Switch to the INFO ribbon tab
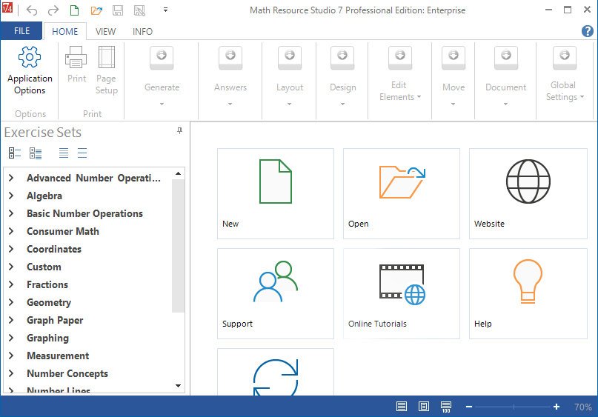The image size is (598, 417). coord(142,31)
